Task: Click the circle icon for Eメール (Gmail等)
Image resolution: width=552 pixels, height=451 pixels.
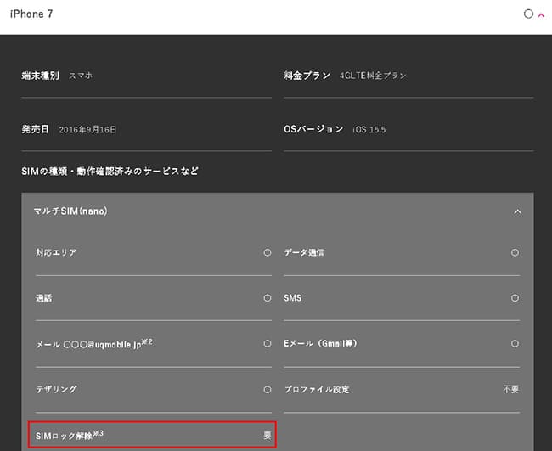Action: click(515, 344)
